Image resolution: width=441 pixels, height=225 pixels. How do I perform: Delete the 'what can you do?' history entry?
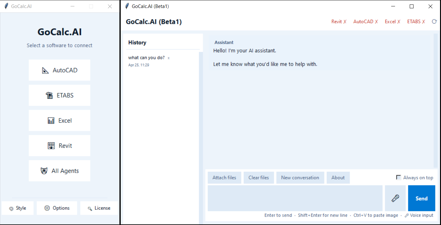pos(169,58)
